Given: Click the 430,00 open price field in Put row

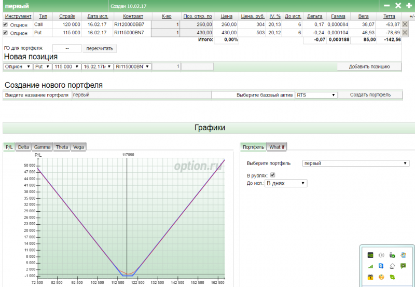Looking at the screenshot, I should [197, 33].
